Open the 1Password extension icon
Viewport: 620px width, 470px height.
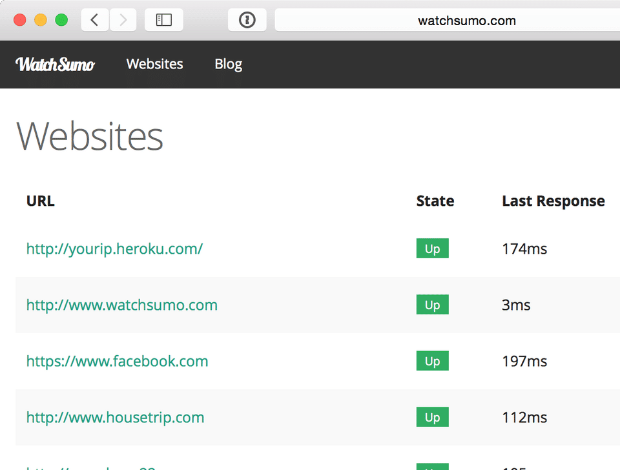tap(247, 20)
